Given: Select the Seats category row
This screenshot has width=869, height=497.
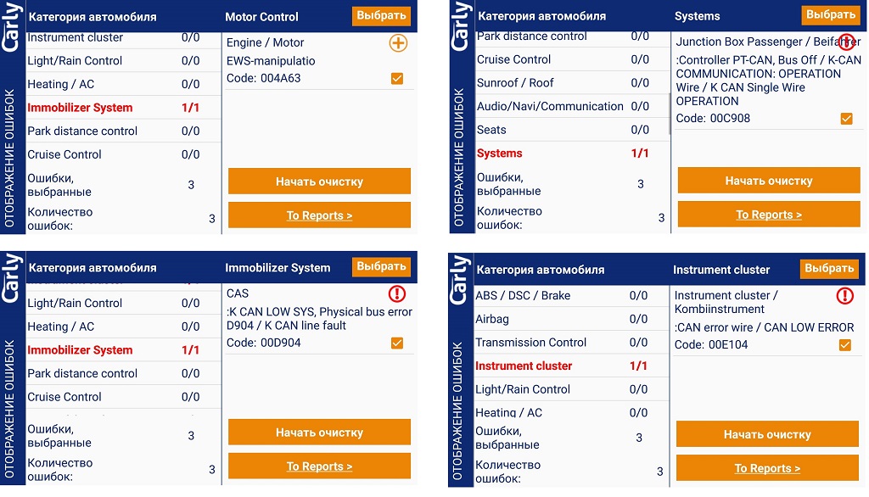Looking at the screenshot, I should click(x=491, y=130).
